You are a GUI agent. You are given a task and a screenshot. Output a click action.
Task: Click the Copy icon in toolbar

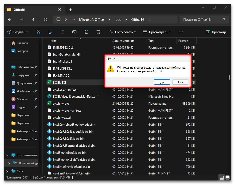[x=50, y=32]
